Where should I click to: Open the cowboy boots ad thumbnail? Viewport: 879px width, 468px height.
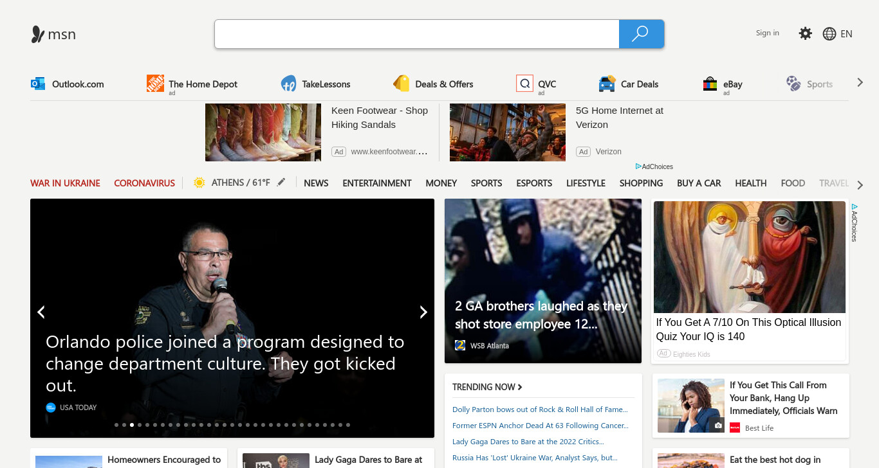pyautogui.click(x=263, y=132)
